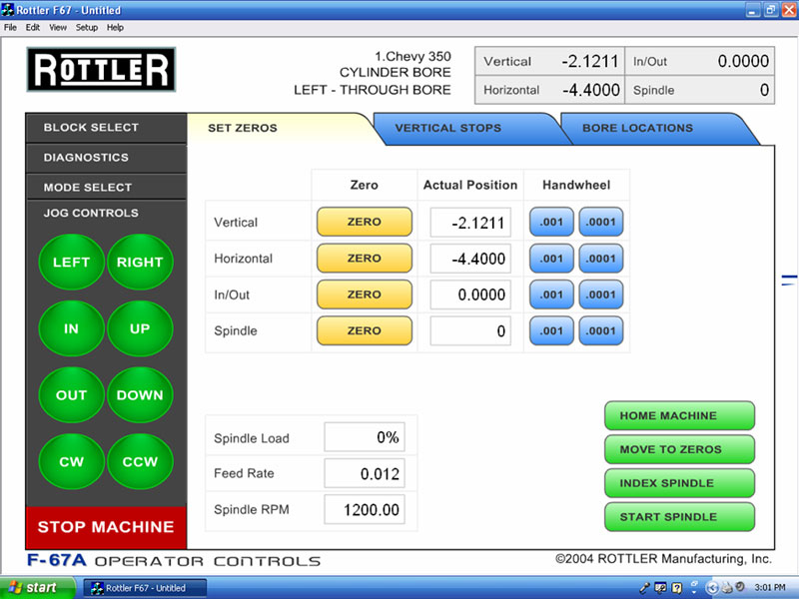Rotate spindle clockwise with CW button

[71, 462]
